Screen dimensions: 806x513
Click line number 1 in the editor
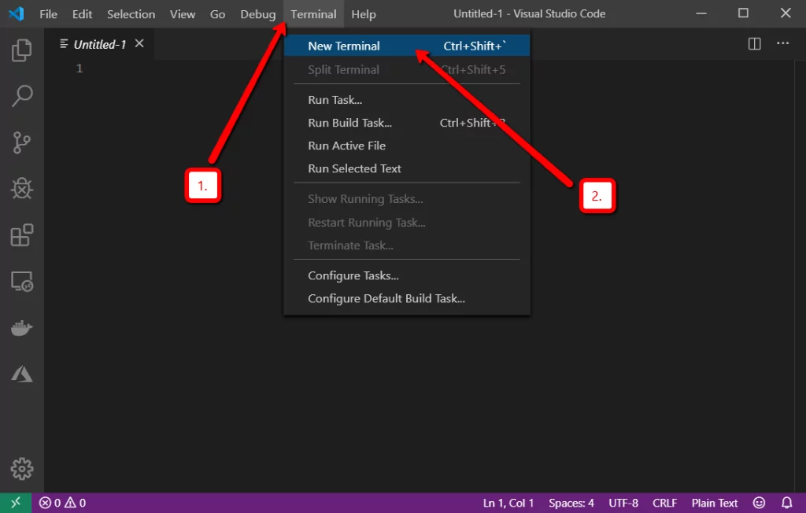click(79, 68)
